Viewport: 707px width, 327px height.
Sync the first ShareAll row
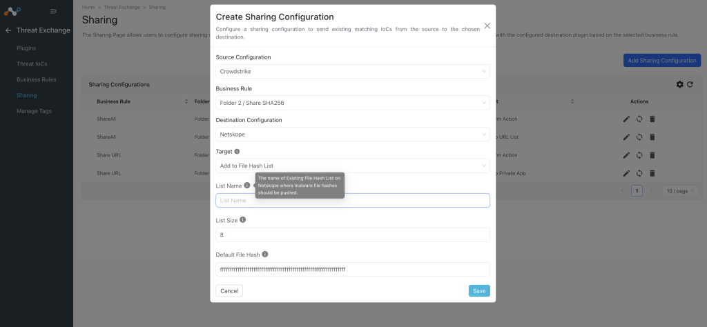(639, 119)
